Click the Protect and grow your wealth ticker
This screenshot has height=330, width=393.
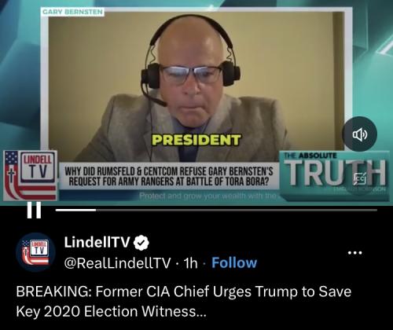coord(208,196)
